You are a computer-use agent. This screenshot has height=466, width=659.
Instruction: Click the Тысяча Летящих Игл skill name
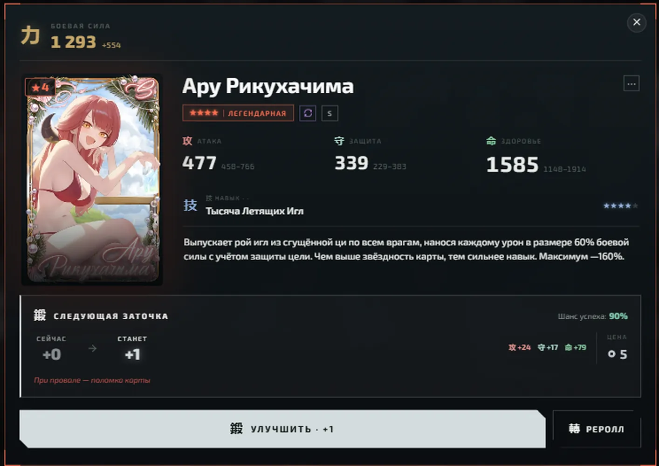click(x=254, y=211)
